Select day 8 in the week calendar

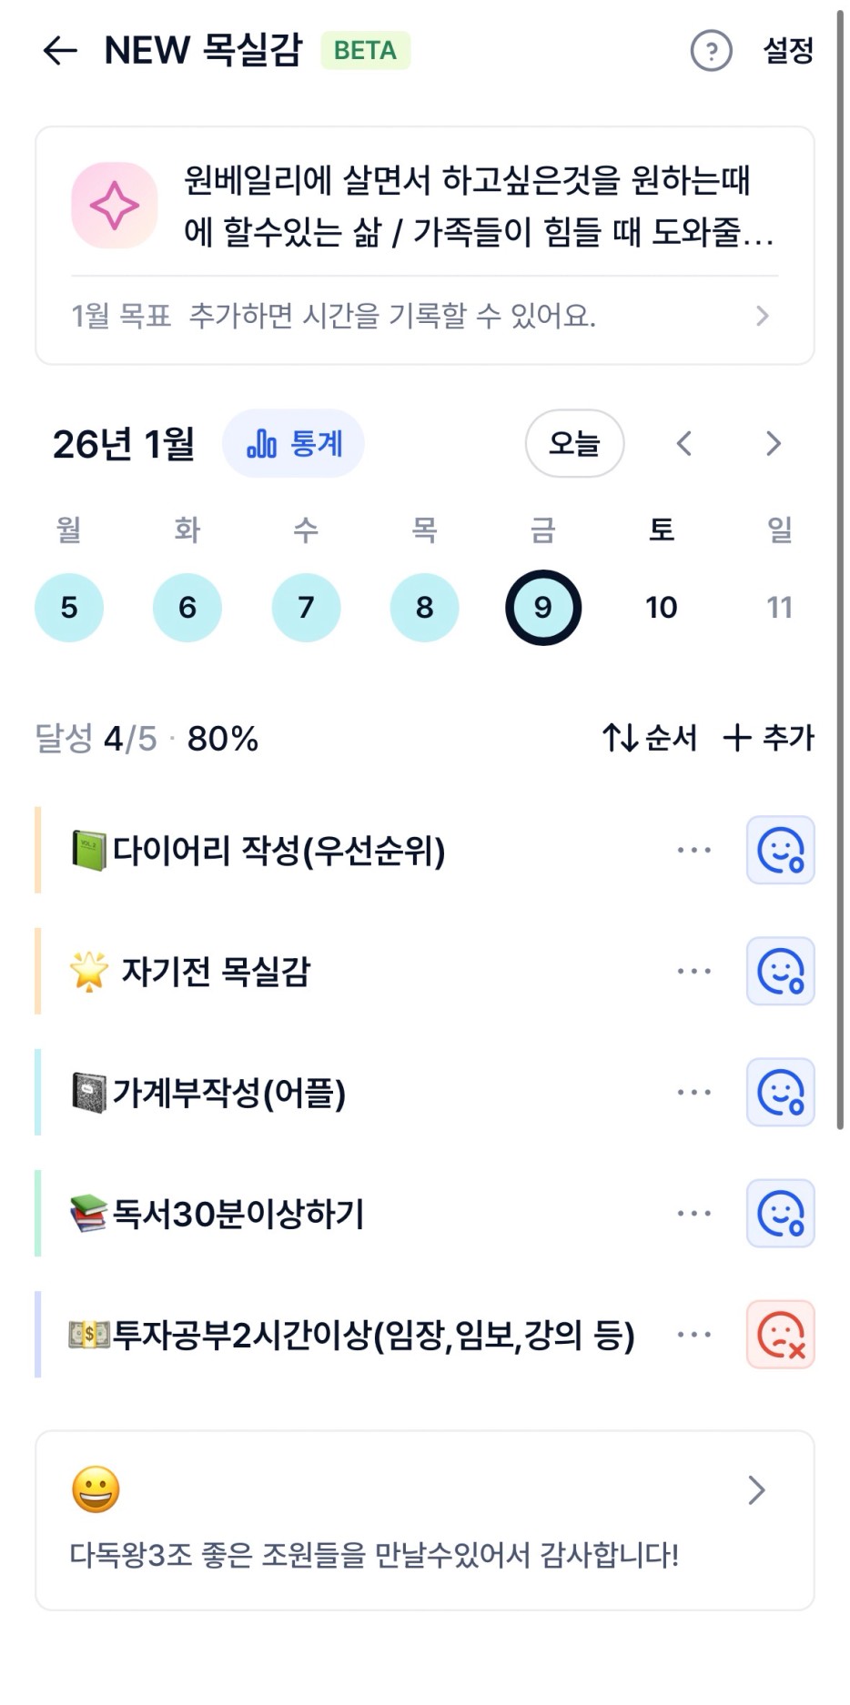[x=424, y=608]
